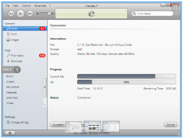Mute audio via the left speaker icon
The height and width of the screenshot is (138, 183).
pyautogui.click(x=38, y=14)
